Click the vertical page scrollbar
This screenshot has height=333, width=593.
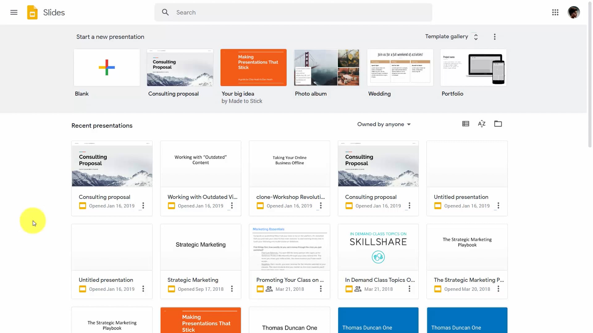pos(590,74)
